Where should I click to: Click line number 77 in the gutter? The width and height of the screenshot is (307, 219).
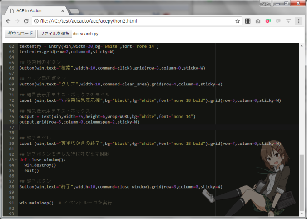point(11,128)
